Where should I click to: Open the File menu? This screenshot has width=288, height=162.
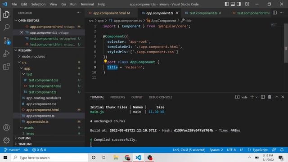pyautogui.click(x=14, y=4)
